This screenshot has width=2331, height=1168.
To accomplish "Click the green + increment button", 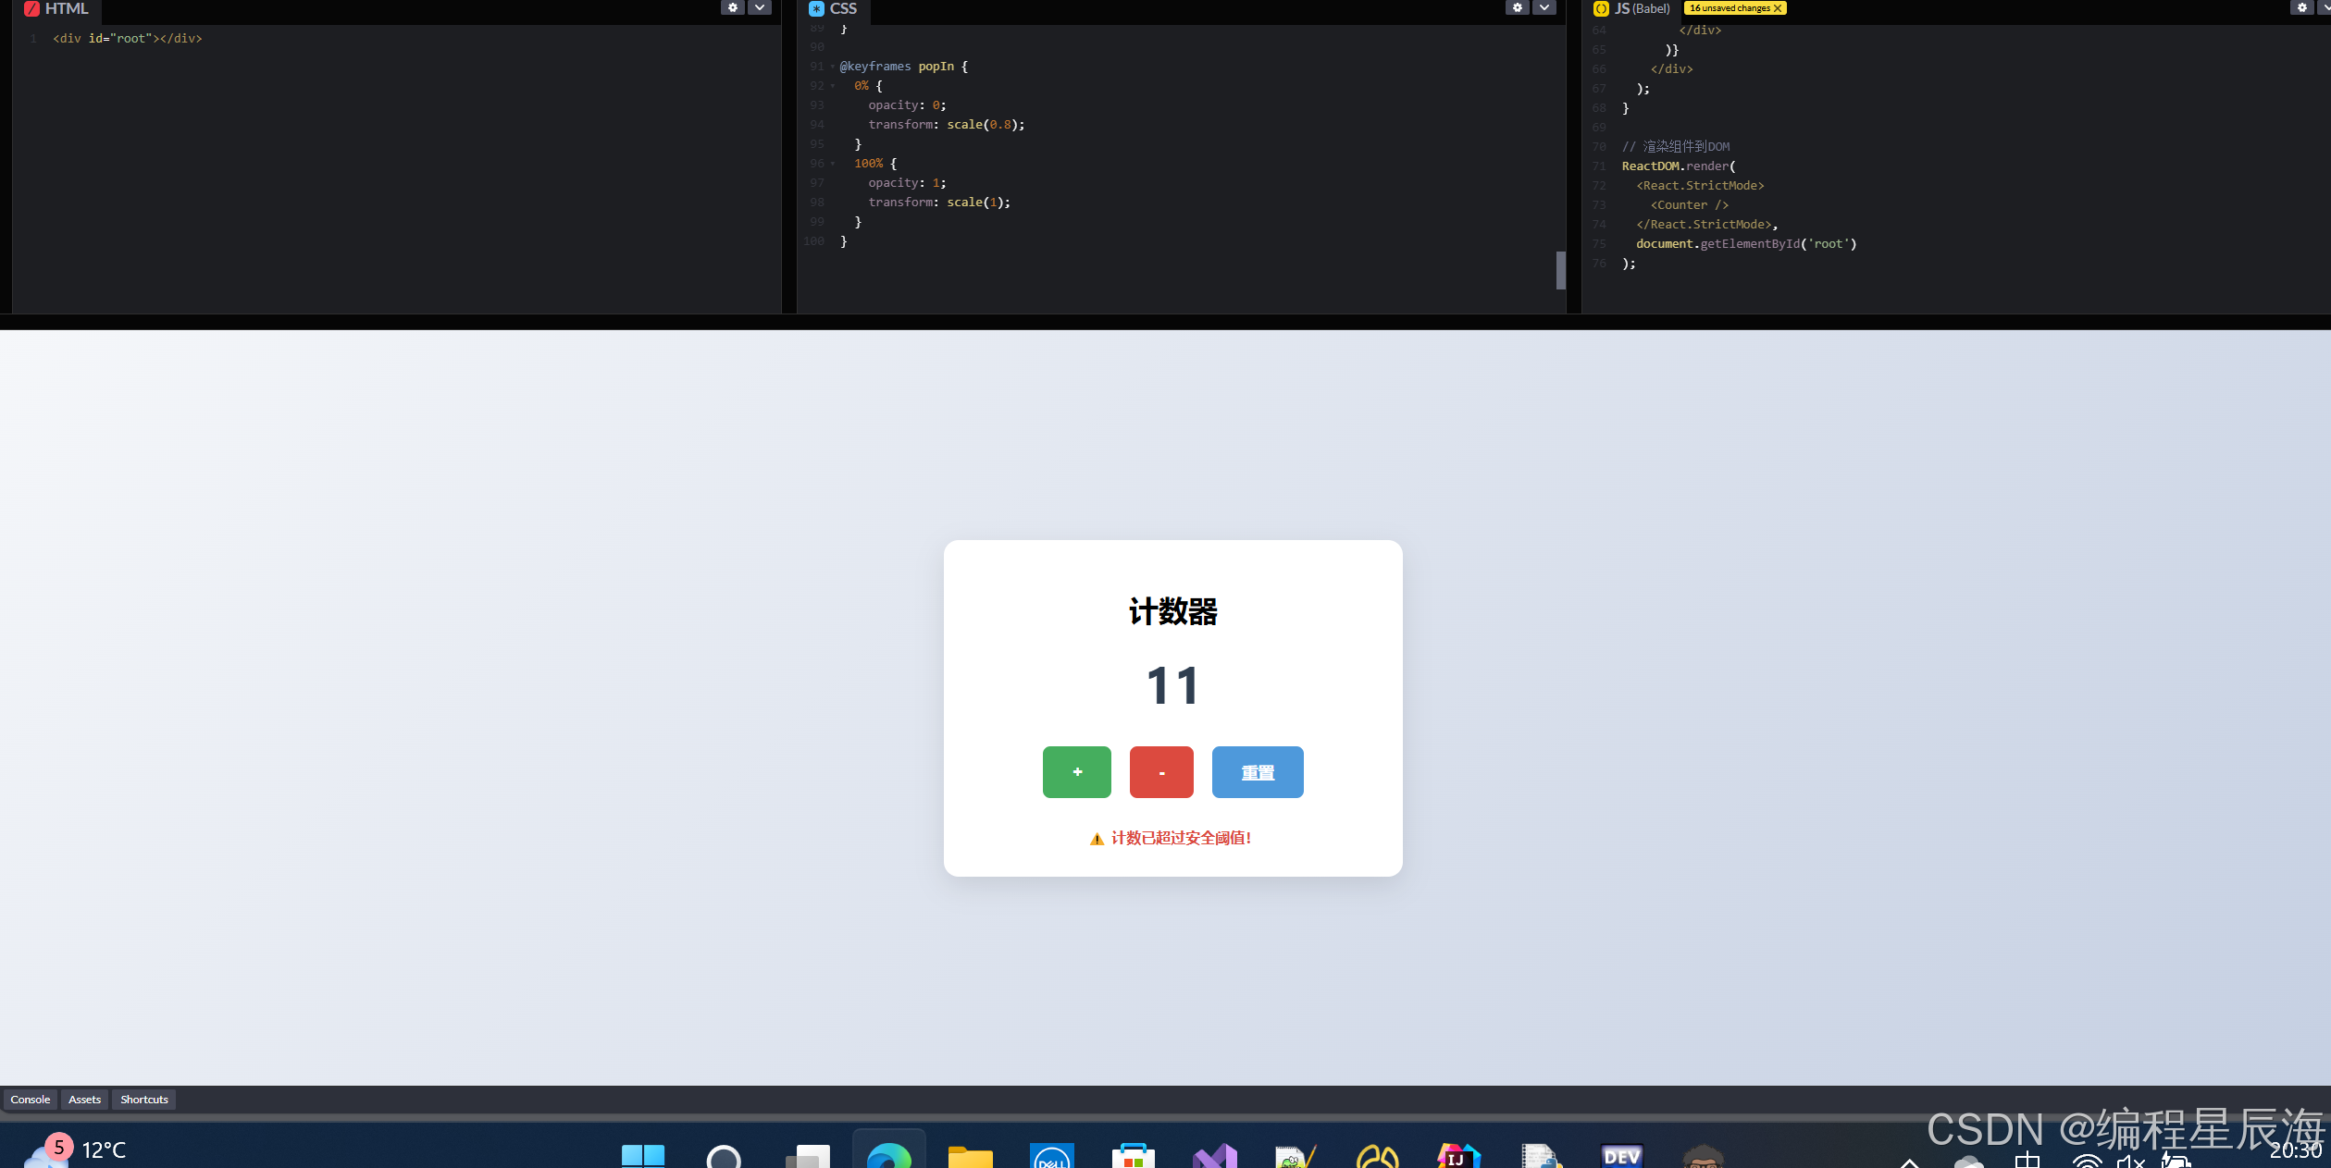I will click(1077, 771).
